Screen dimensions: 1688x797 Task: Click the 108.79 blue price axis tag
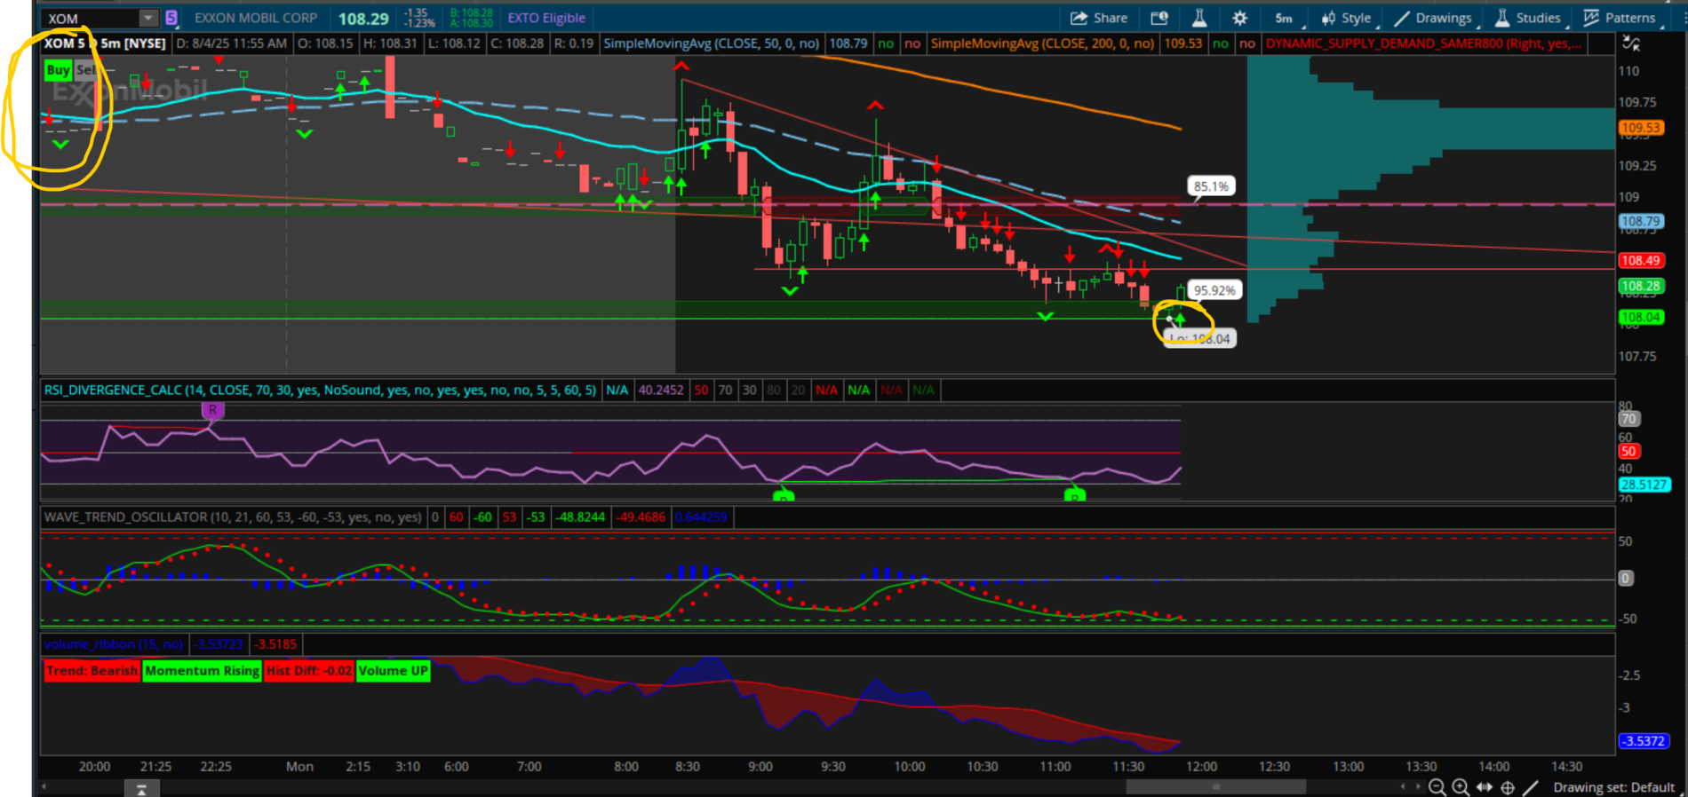pos(1640,221)
